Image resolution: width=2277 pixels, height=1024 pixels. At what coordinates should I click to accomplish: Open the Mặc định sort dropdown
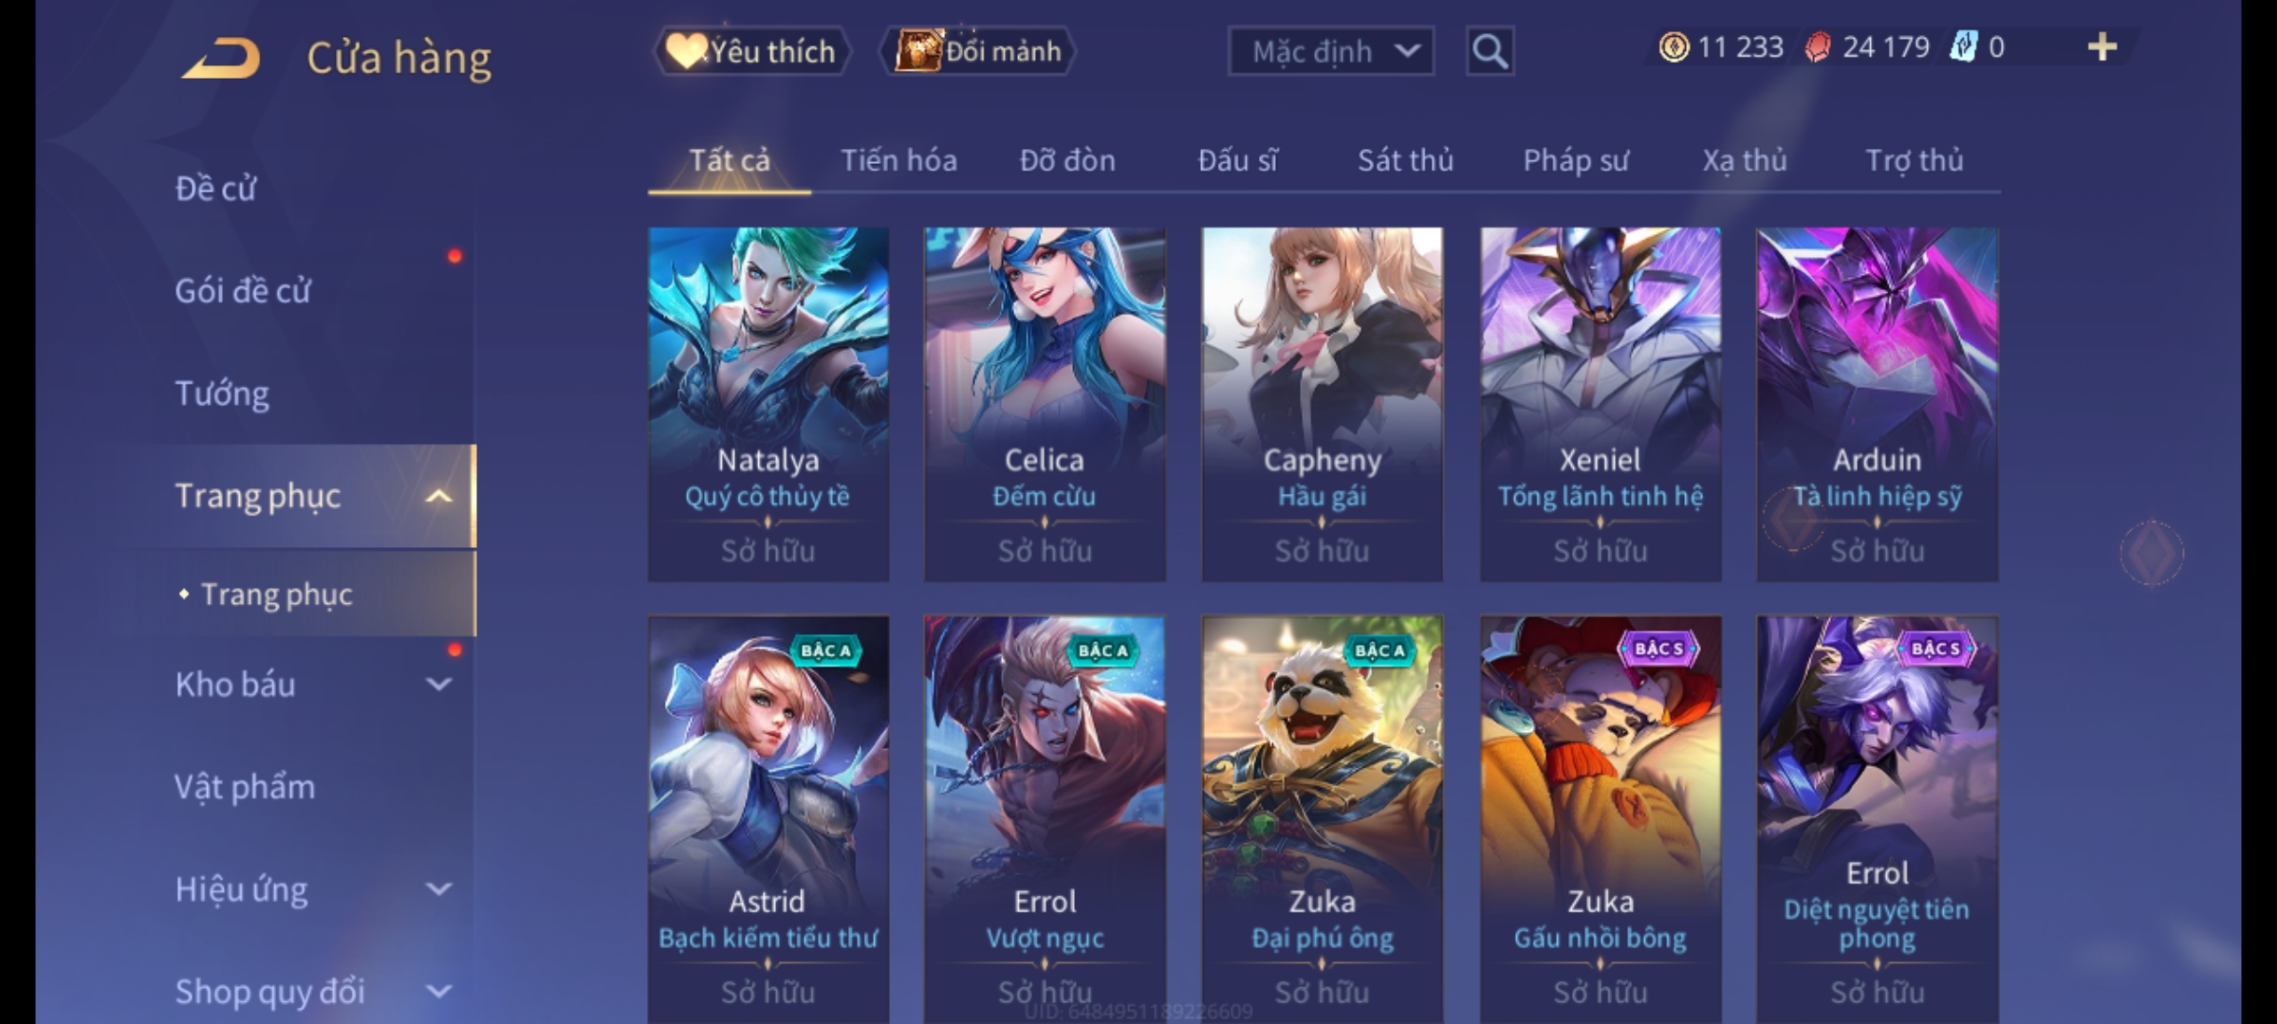click(1330, 51)
